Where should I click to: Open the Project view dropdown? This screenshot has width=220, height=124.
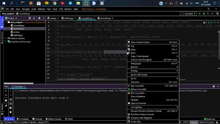[x=11, y=18]
